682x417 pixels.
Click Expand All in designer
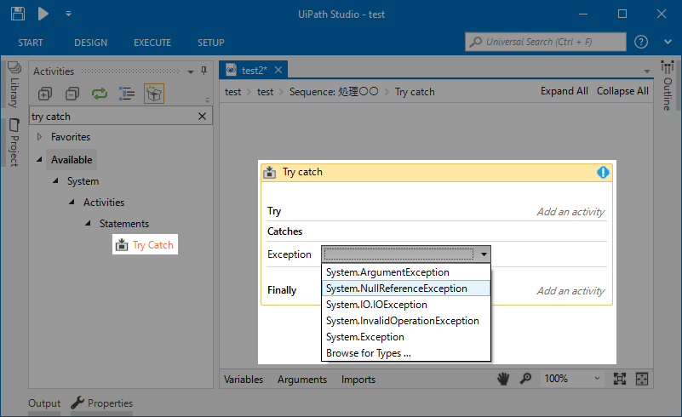pyautogui.click(x=565, y=91)
